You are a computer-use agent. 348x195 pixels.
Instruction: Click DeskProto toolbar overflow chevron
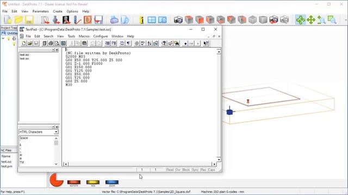[x=346, y=20]
